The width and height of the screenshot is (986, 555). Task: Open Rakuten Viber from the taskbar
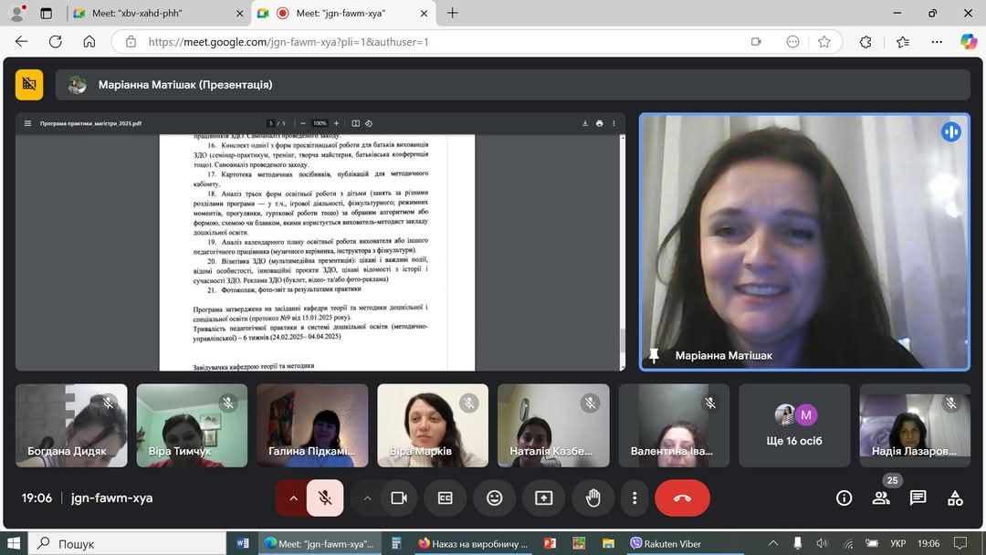665,544
